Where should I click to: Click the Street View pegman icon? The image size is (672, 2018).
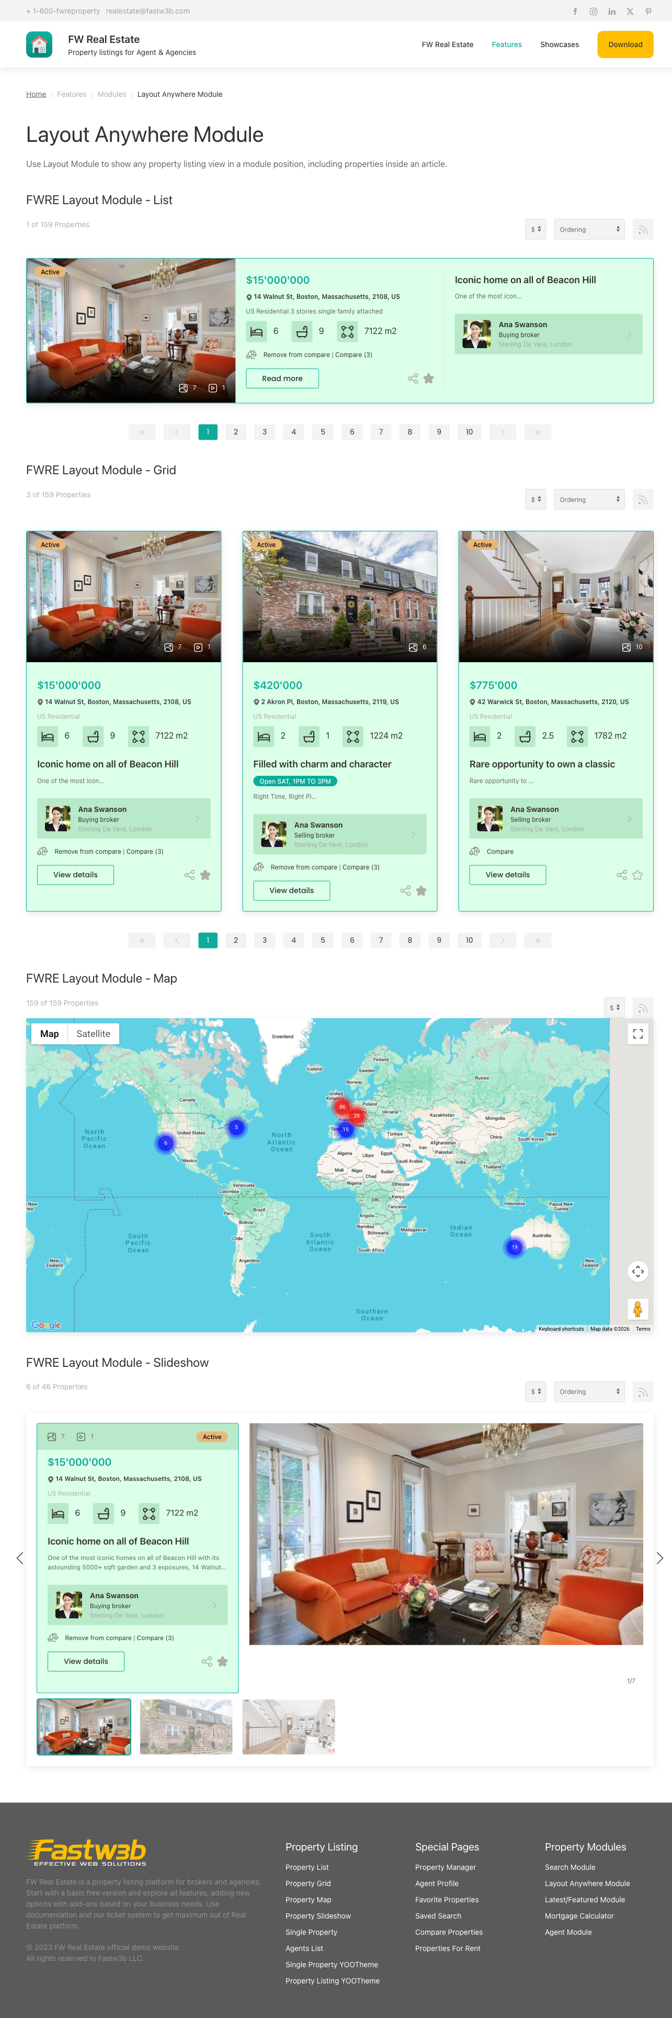pyautogui.click(x=637, y=1309)
